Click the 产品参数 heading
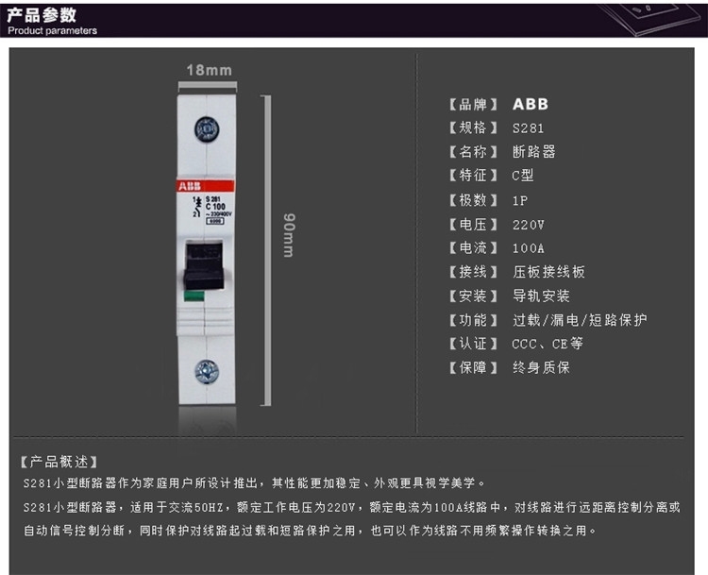708x575 pixels. [x=42, y=15]
